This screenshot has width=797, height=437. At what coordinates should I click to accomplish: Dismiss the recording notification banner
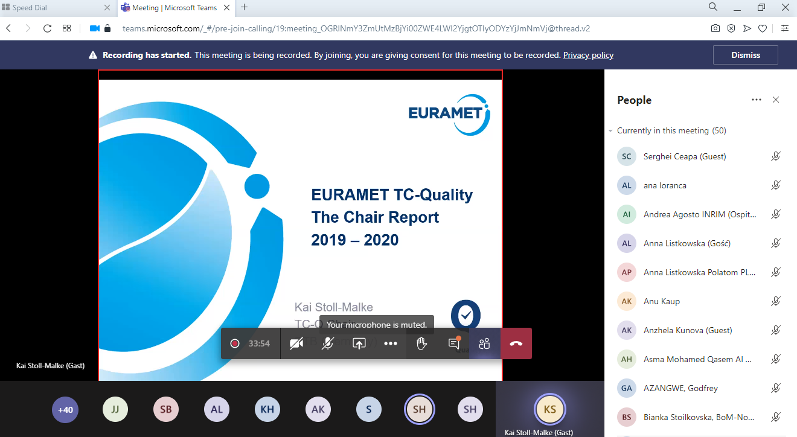click(x=745, y=55)
